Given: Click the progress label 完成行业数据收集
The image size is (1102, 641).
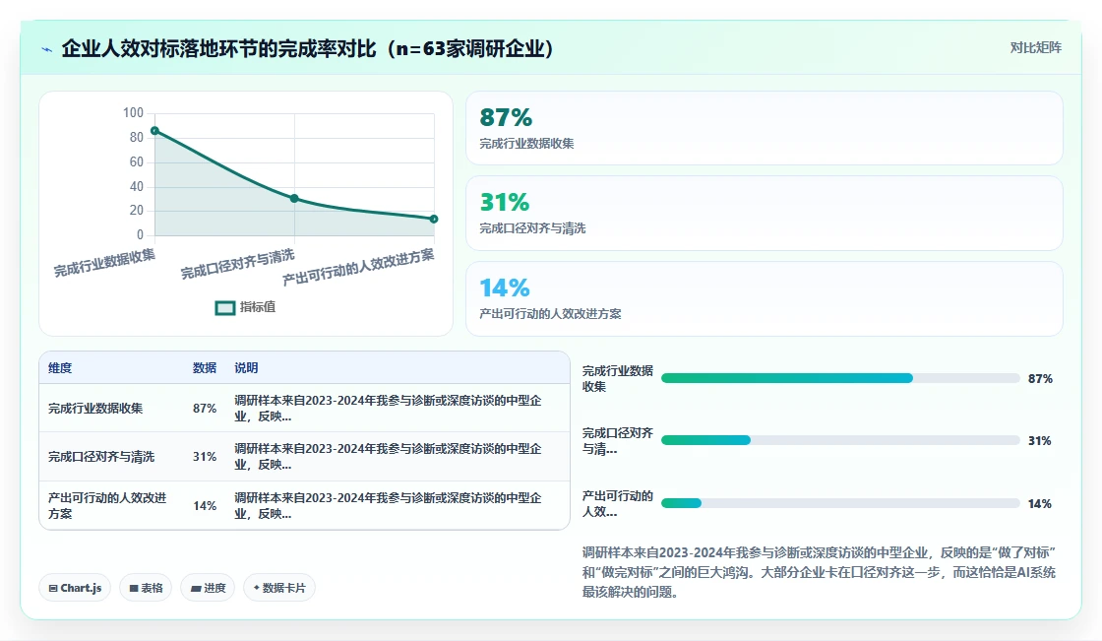Looking at the screenshot, I should pos(618,378).
